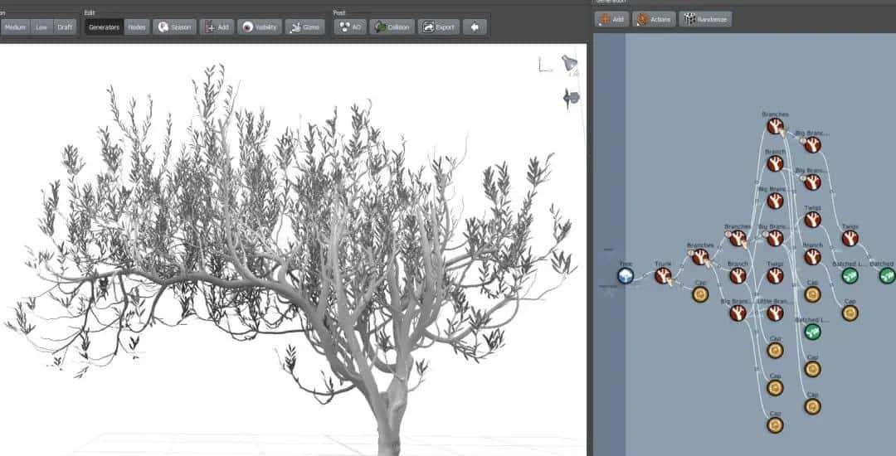Select the partially visible Batched node at the right edge
896x456 pixels.
pyautogui.click(x=888, y=275)
